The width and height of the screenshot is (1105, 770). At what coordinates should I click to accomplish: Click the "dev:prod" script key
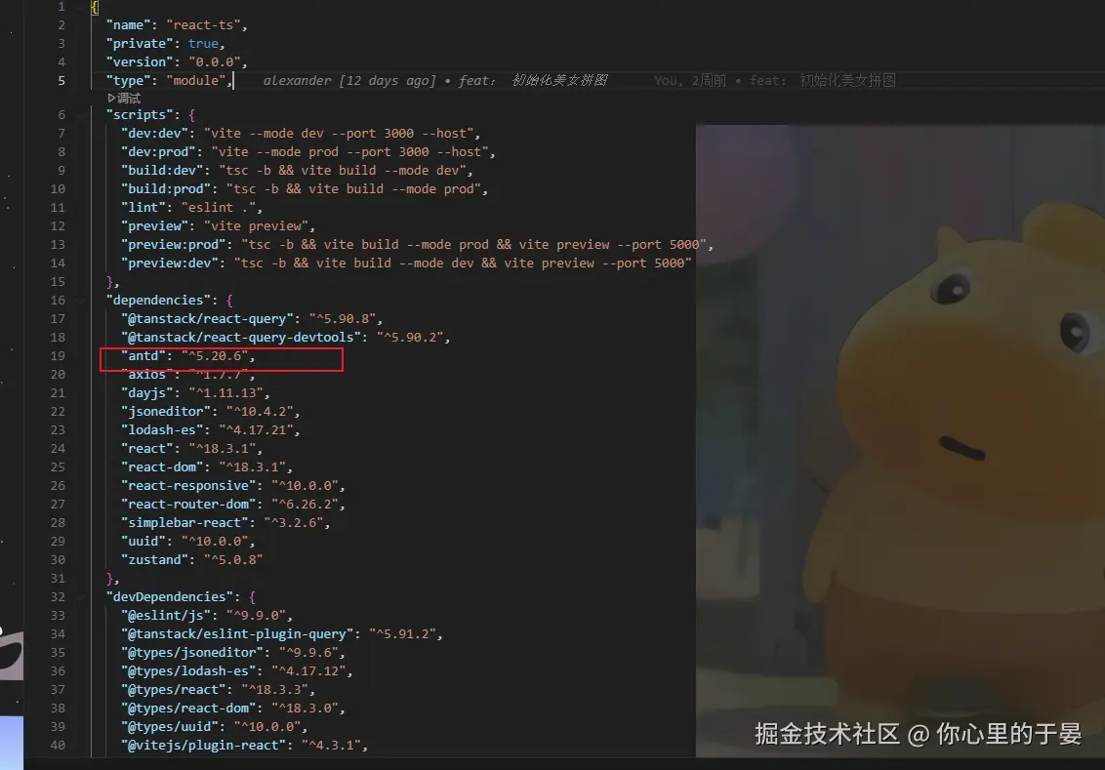click(x=158, y=151)
